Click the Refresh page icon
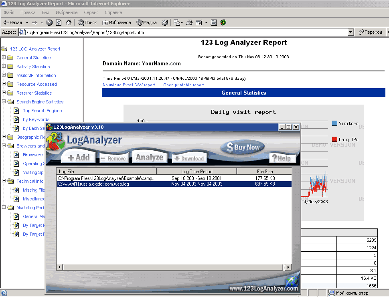The width and height of the screenshot is (389, 297). click(x=59, y=23)
